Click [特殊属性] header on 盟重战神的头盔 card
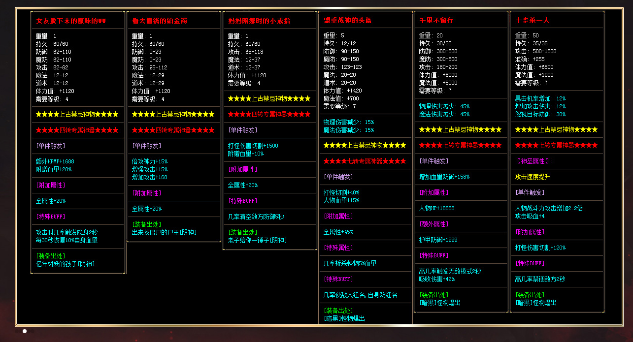Viewport: 633px width, 342px height. (338, 248)
